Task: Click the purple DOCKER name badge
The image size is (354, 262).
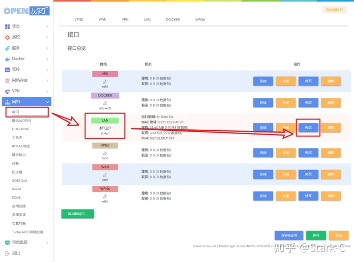Action: (105, 95)
